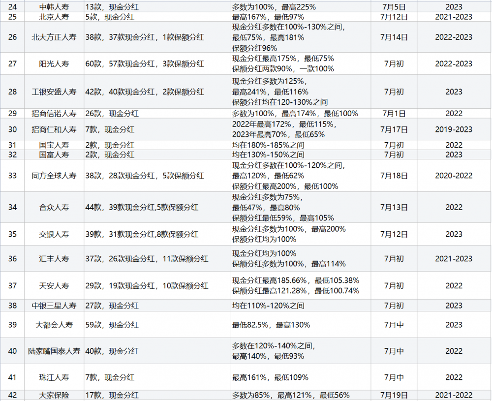Select the '7月18日' date cell

click(394, 176)
